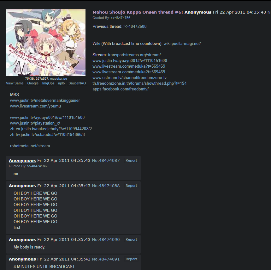Open previous thread >>48472608
Screen dimensions: 271x270
click(x=135, y=26)
